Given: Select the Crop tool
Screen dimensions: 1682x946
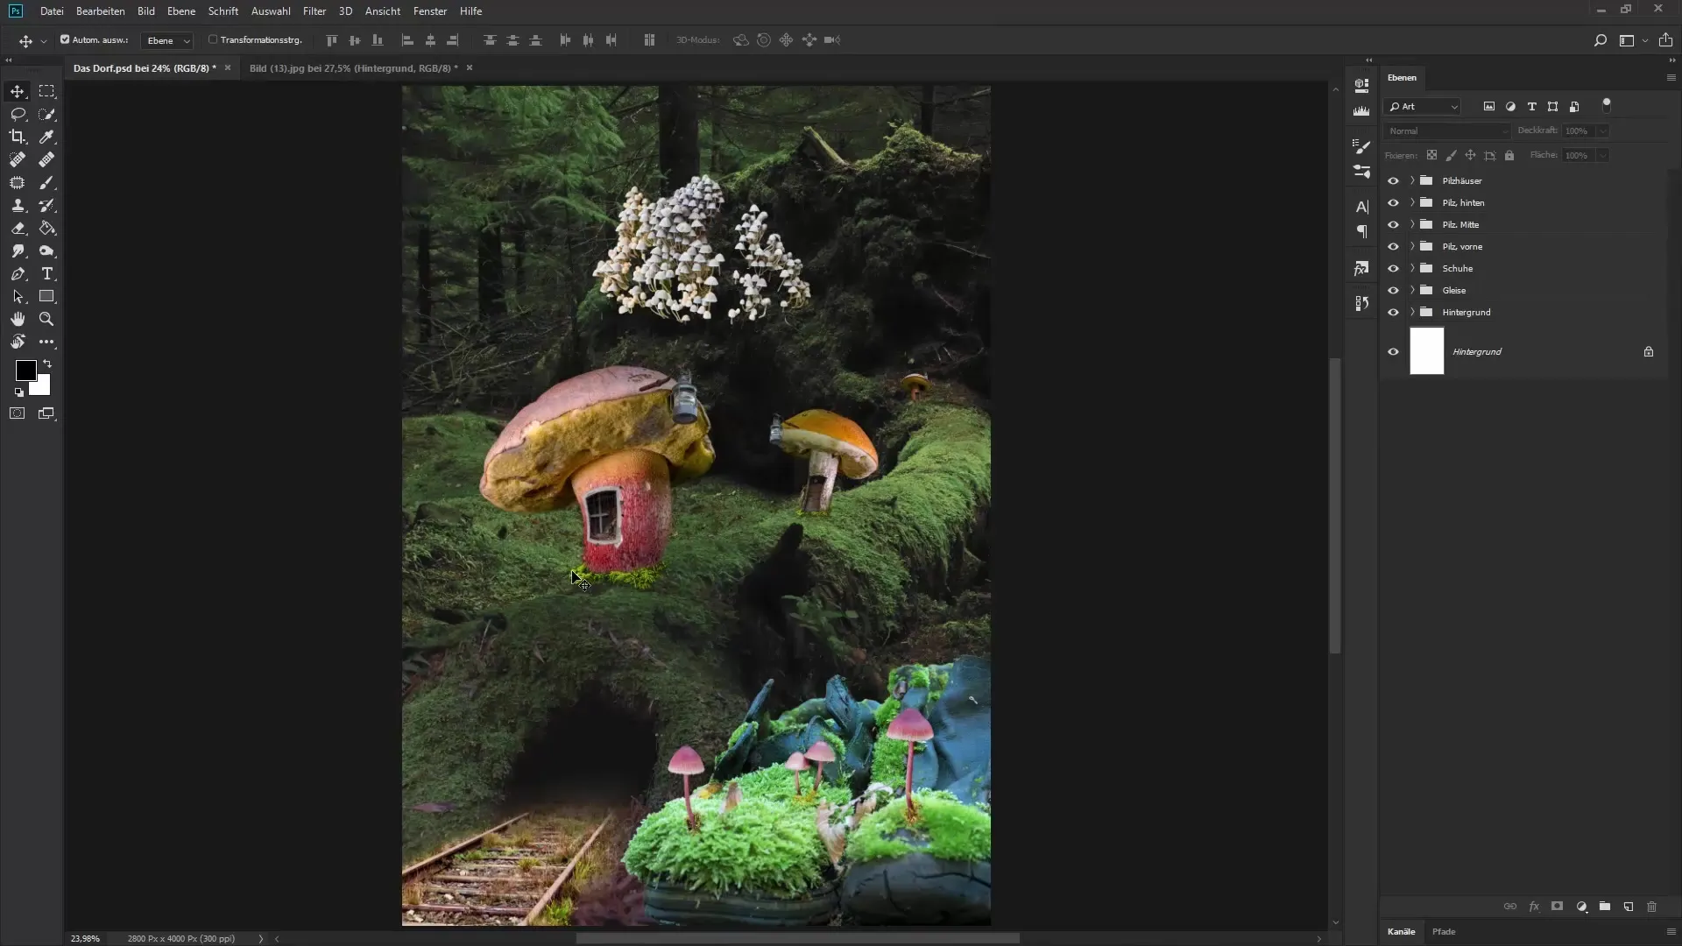Looking at the screenshot, I should tap(18, 137).
